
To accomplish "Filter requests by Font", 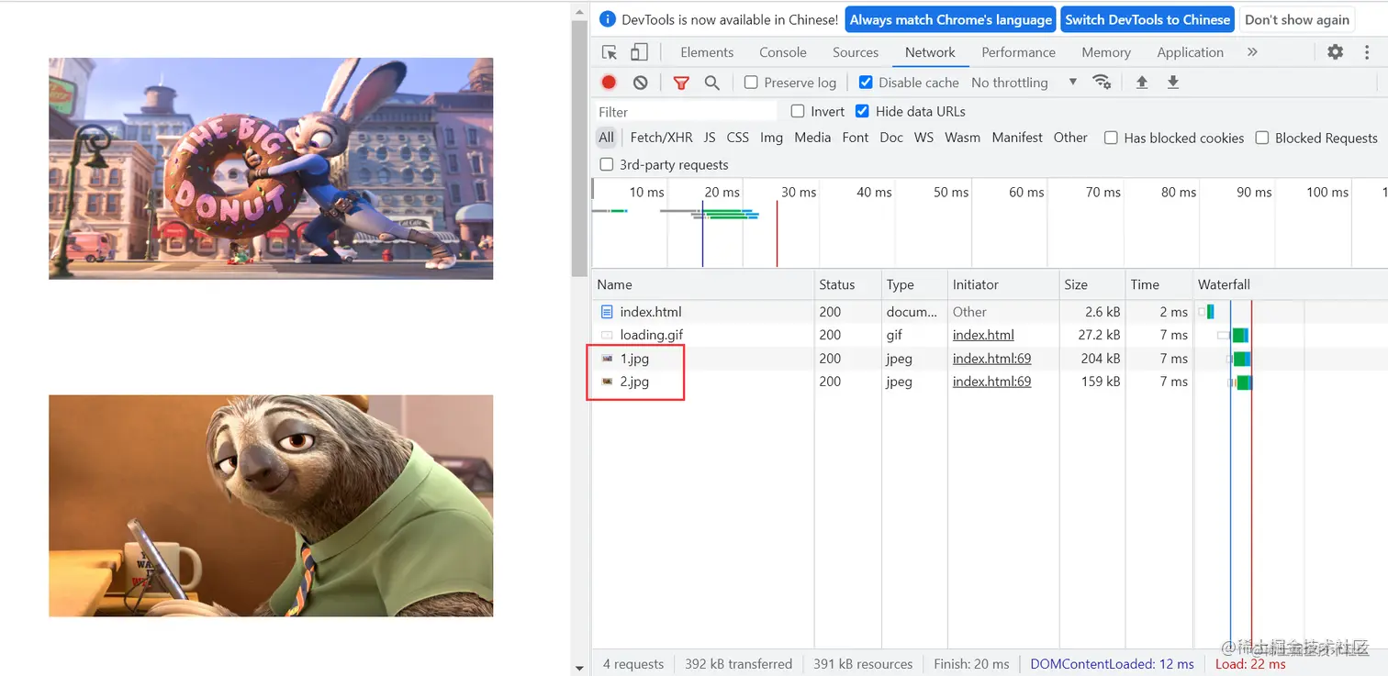I will point(855,138).
